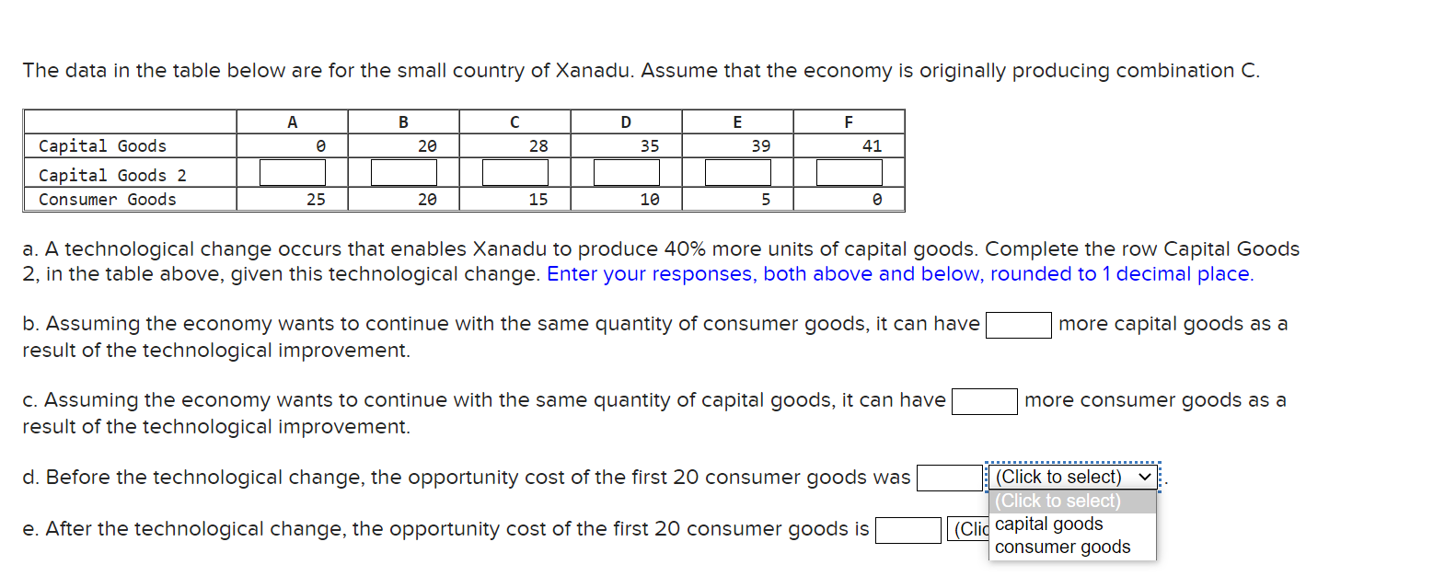Screen dimensions: 1445x588
Task: Click the dropdown chevron arrow next to (Click to select)
Action: coord(1144,477)
